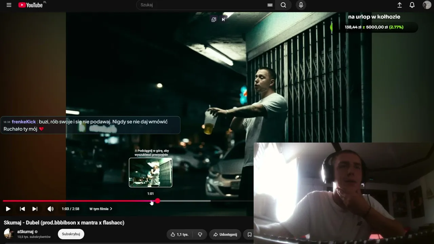Open the account avatar menu
The height and width of the screenshot is (244, 434).
pyautogui.click(x=427, y=5)
